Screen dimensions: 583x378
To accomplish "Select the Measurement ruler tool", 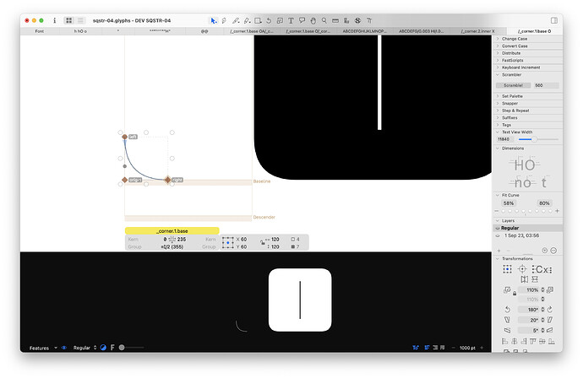I will click(x=335, y=21).
